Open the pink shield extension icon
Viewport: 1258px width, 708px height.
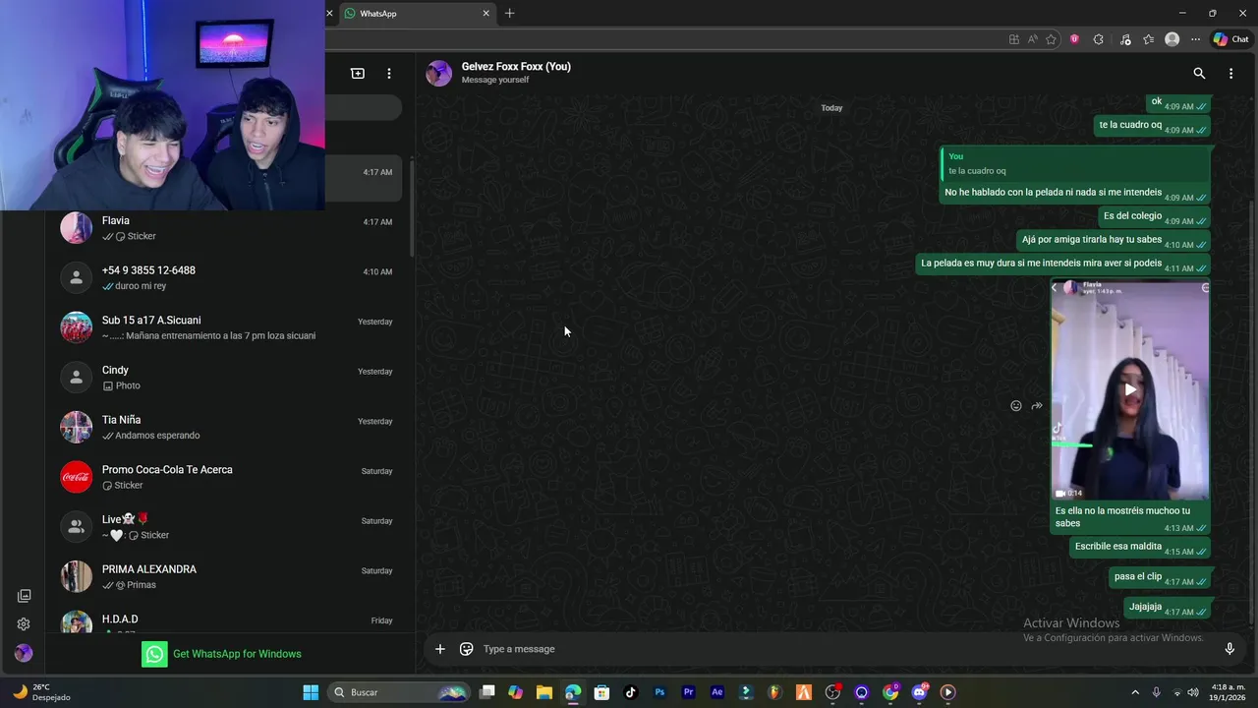click(1074, 39)
